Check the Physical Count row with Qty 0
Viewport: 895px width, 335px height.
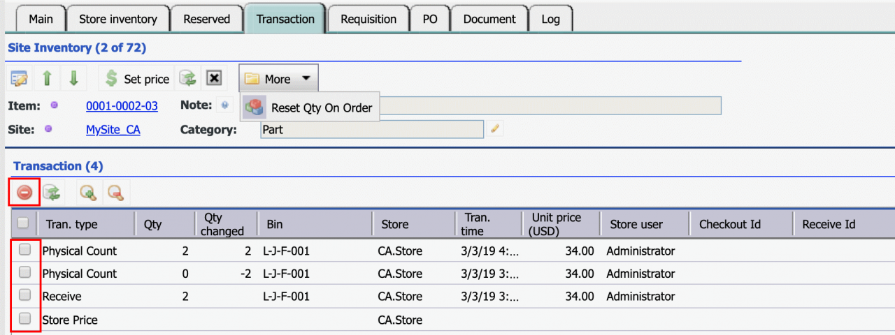[24, 271]
